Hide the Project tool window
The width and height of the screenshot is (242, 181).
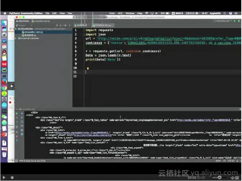70,25
